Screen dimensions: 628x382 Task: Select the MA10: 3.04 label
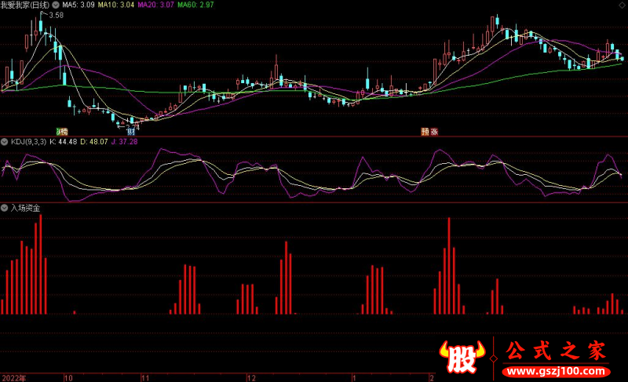tap(115, 5)
